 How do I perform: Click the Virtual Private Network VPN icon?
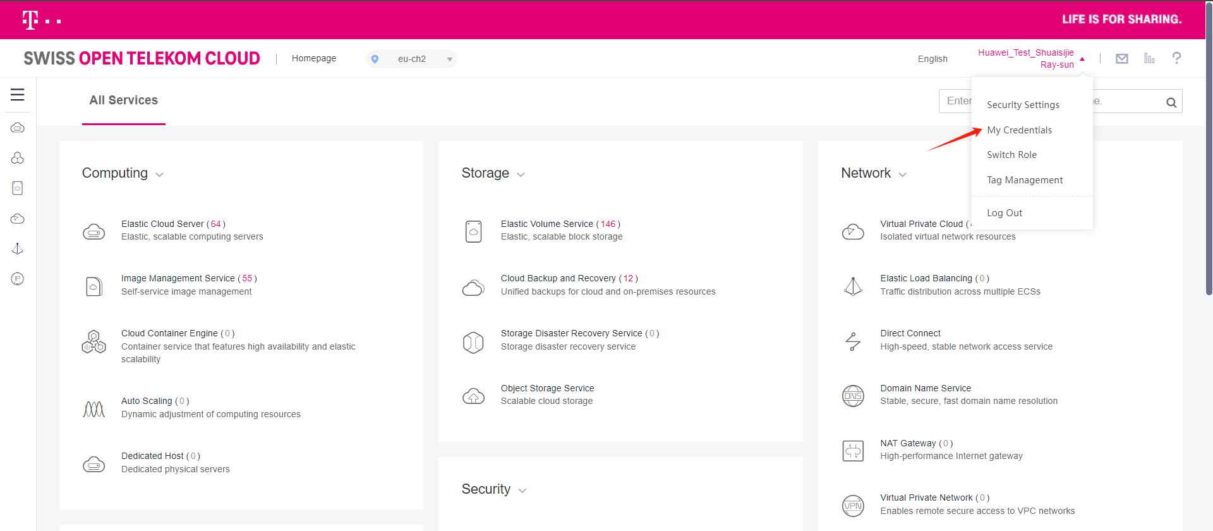point(854,506)
